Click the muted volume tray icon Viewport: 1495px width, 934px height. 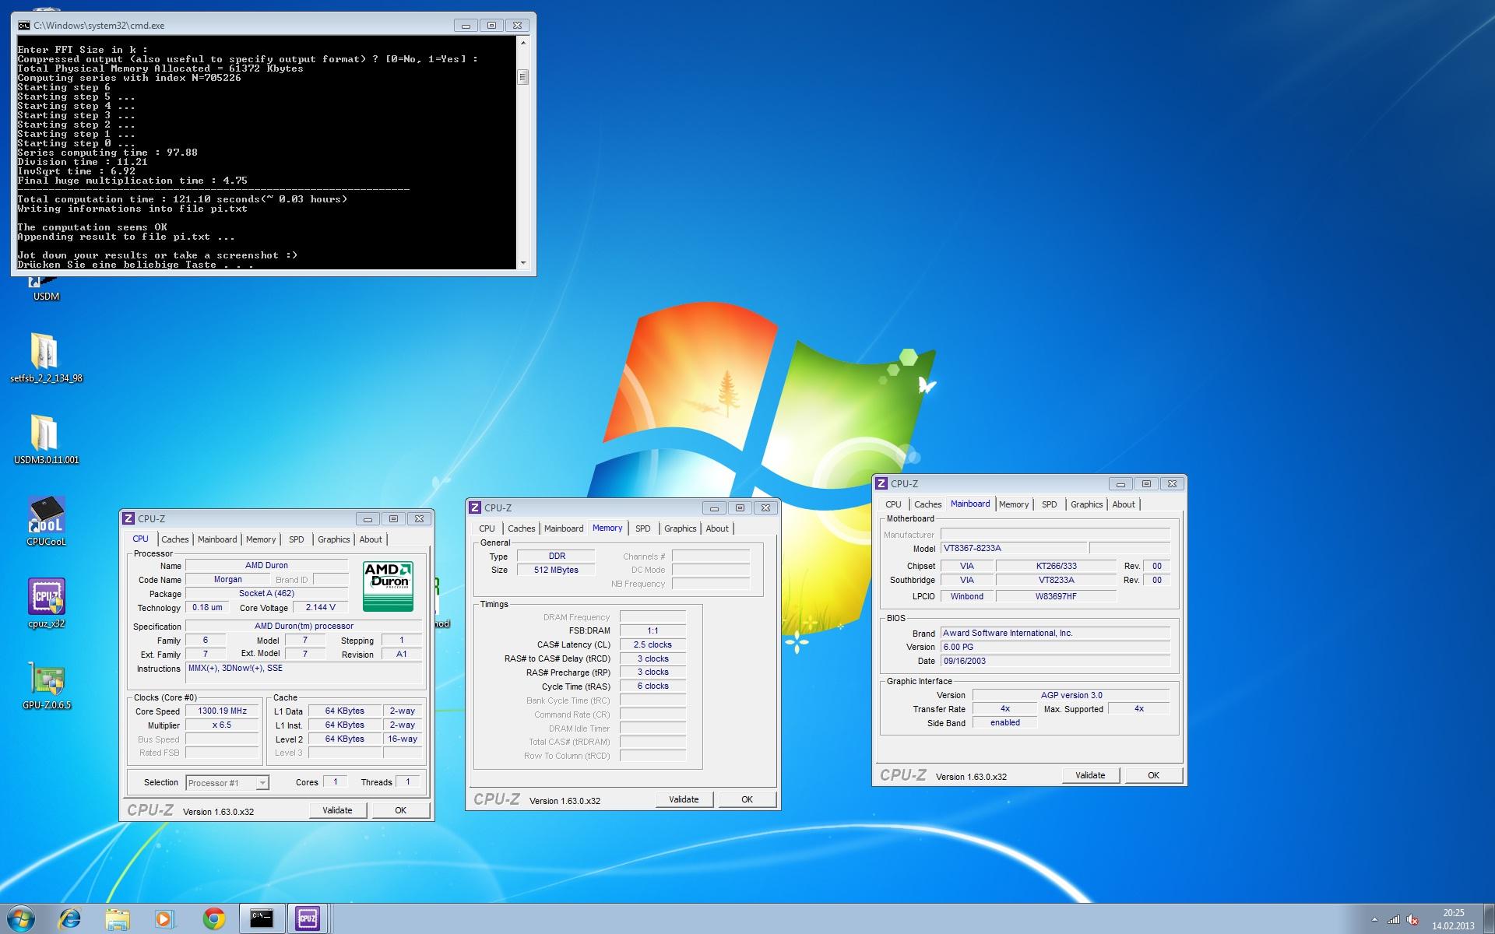click(1412, 919)
